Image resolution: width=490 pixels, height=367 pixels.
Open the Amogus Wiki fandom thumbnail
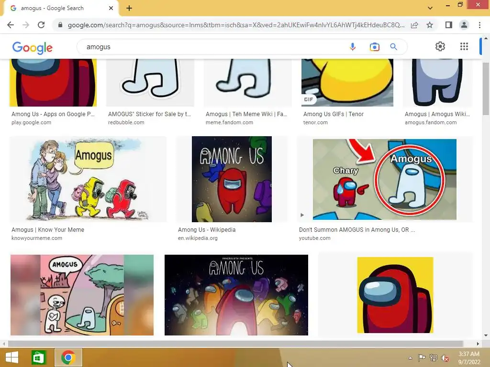point(437,83)
